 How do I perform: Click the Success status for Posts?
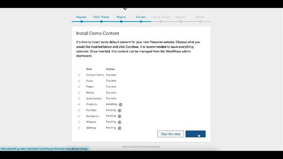point(111,80)
